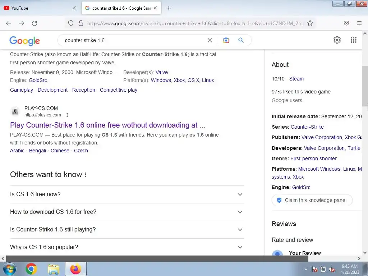Go back using the browser back arrow
The image size is (368, 276).
pyautogui.click(x=9, y=23)
